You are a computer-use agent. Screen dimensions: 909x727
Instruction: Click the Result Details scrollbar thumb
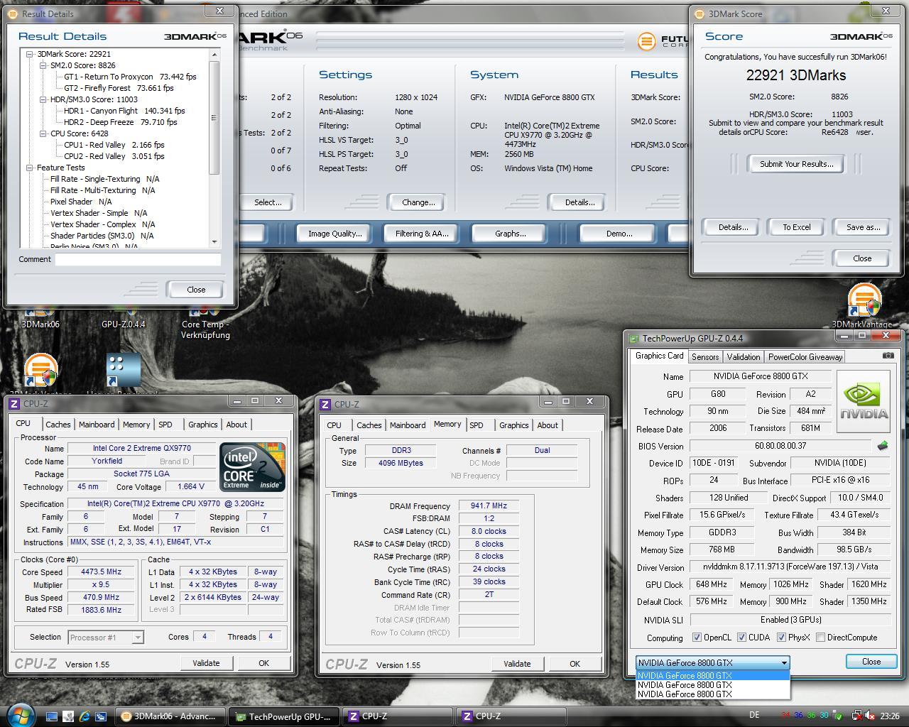pos(214,117)
